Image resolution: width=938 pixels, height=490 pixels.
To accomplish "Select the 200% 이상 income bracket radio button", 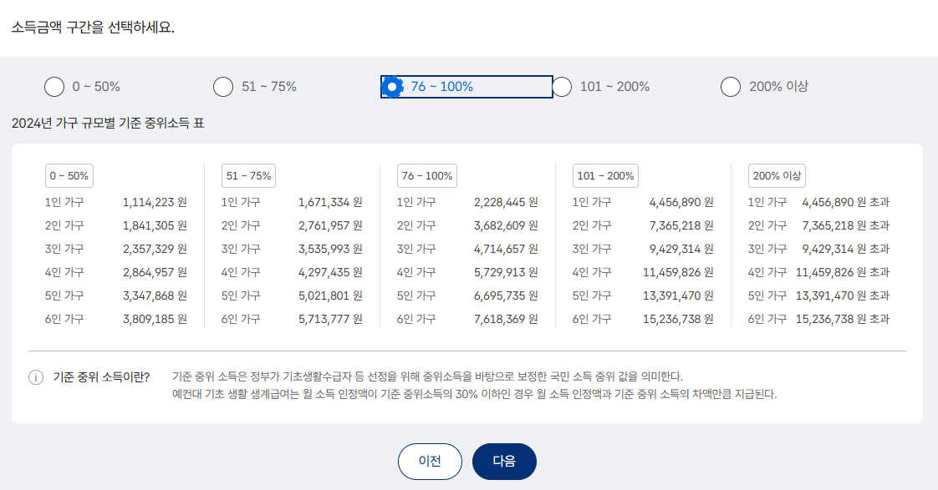I will click(730, 86).
